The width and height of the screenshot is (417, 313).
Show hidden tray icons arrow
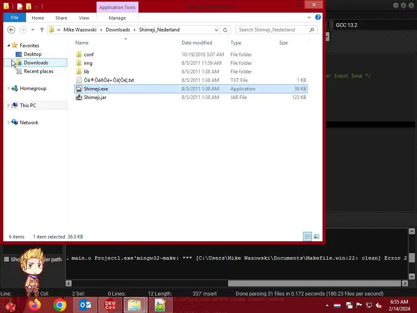327,305
